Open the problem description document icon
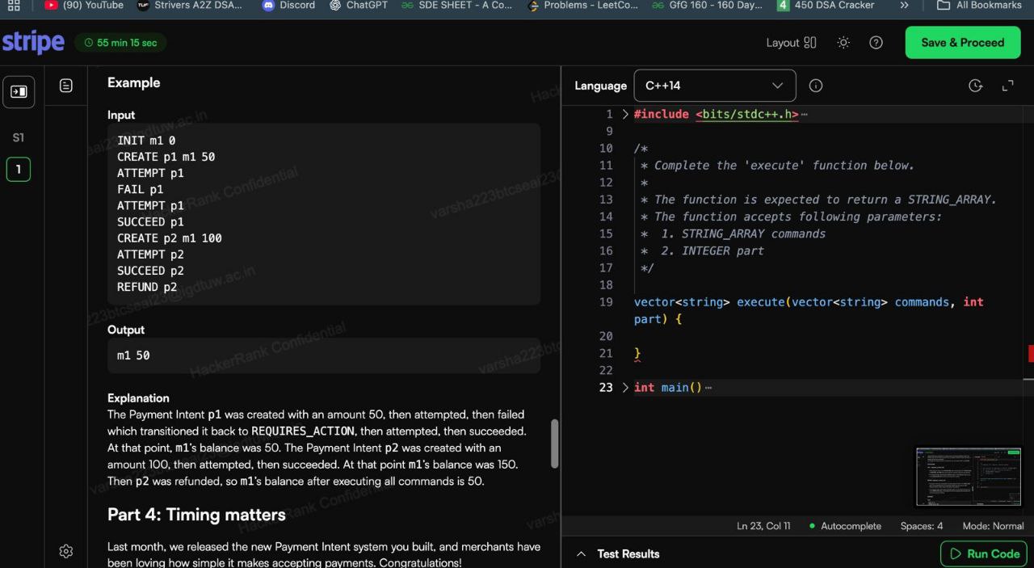Screen dimensions: 1034x568 coord(66,86)
